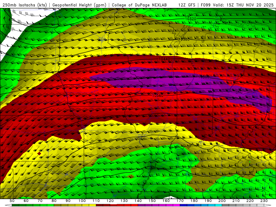Viewport: 276px width, 207px height.
Task: Pick the bright yellow swatch left of dark red
Action: pyautogui.click(x=92, y=205)
